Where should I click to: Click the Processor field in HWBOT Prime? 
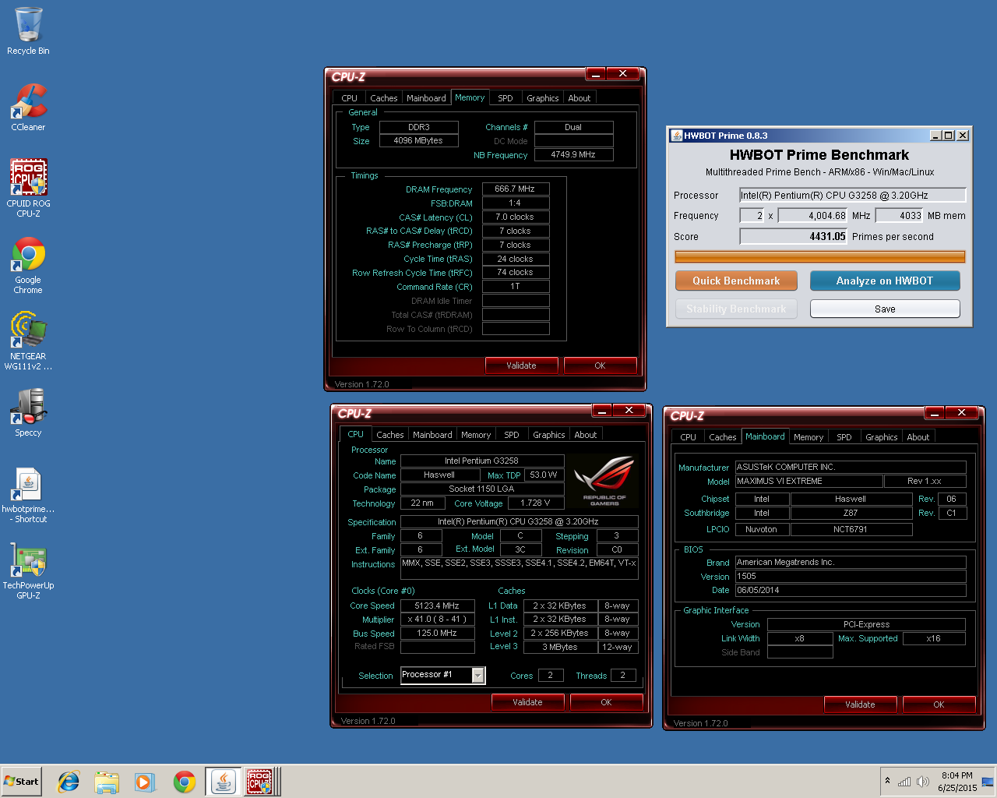[x=853, y=196]
